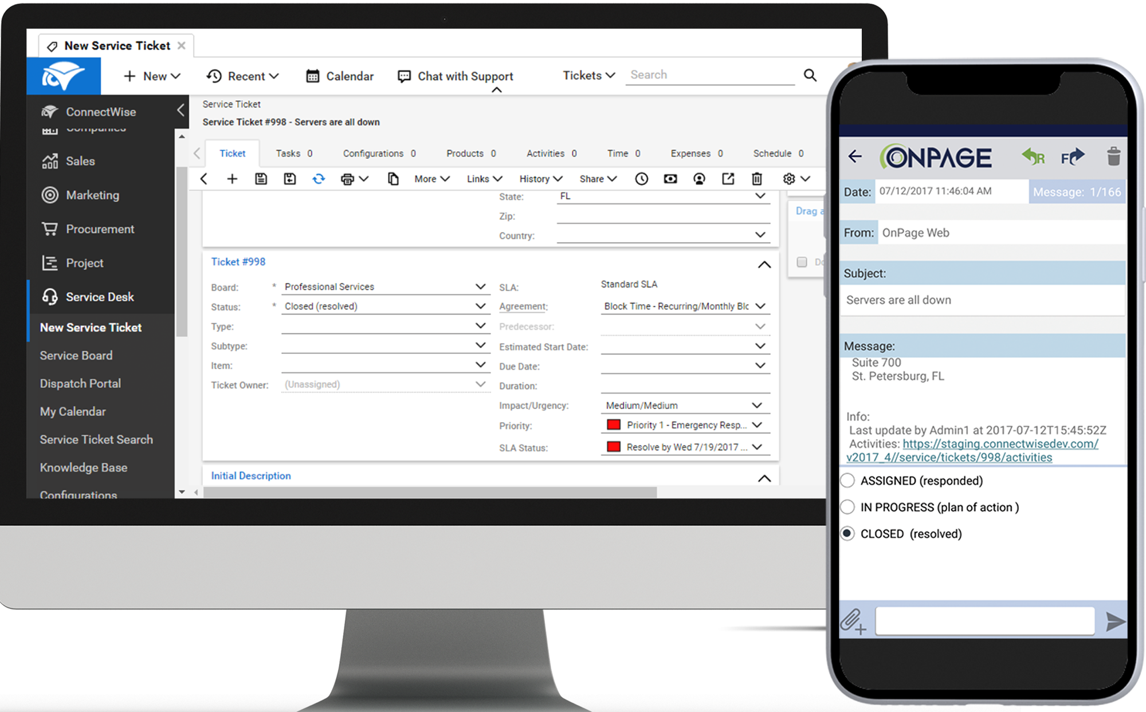Open the Subtype dropdown
The image size is (1146, 712).
[386, 345]
